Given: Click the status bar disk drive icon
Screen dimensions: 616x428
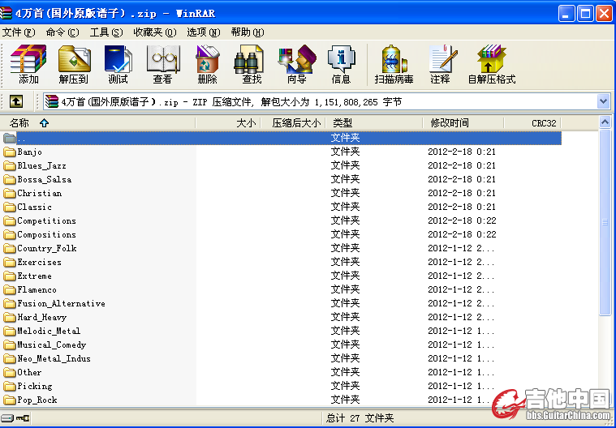Looking at the screenshot, I should (x=7, y=418).
